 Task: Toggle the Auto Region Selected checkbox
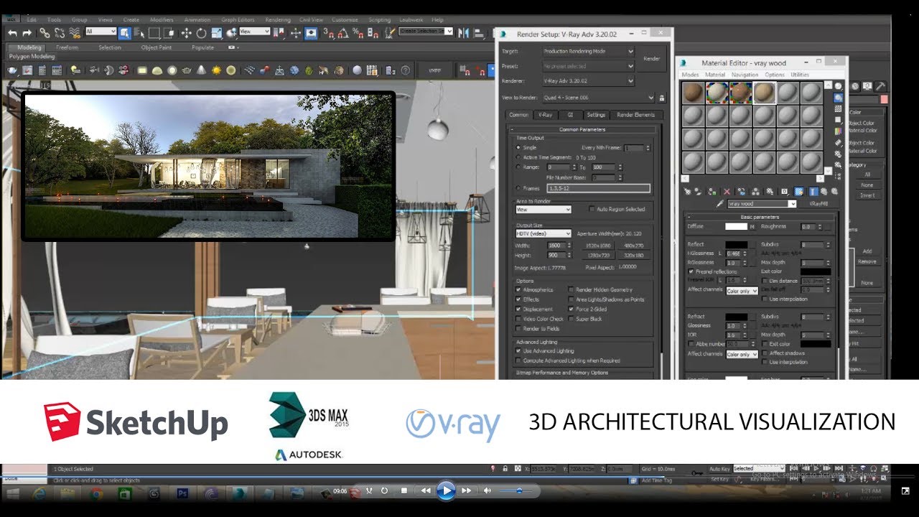[592, 209]
